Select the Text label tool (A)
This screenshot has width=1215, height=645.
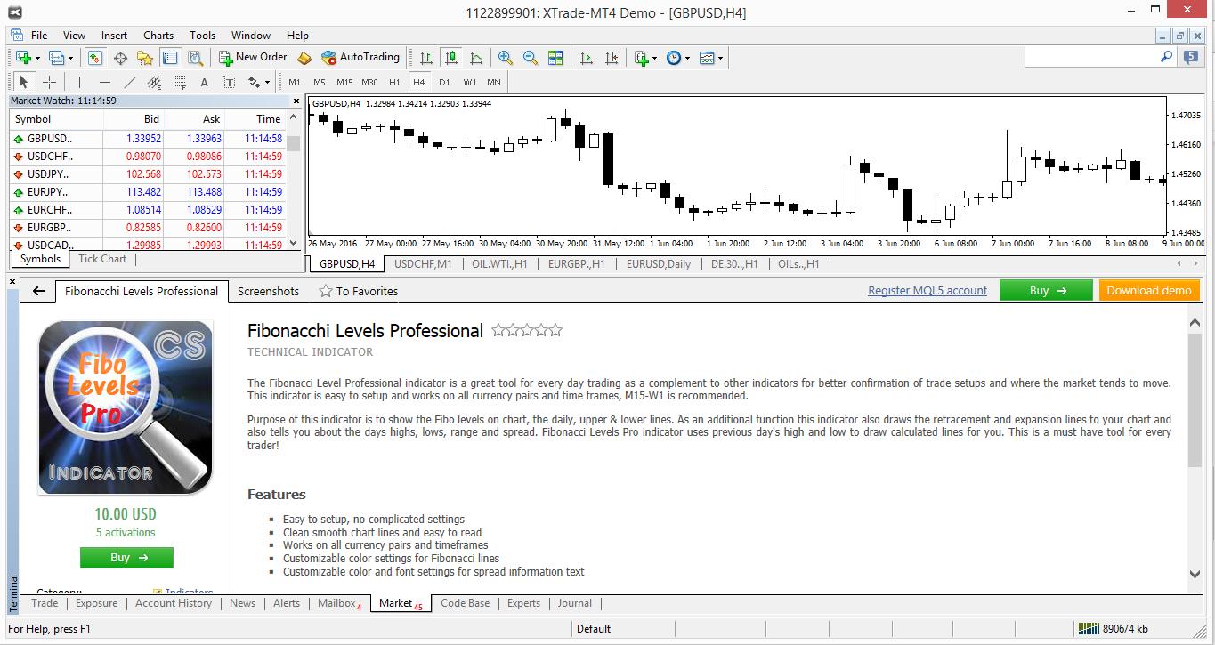click(204, 82)
